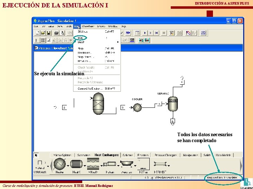Open the File menu
This screenshot has height=189, width=253.
36,27
